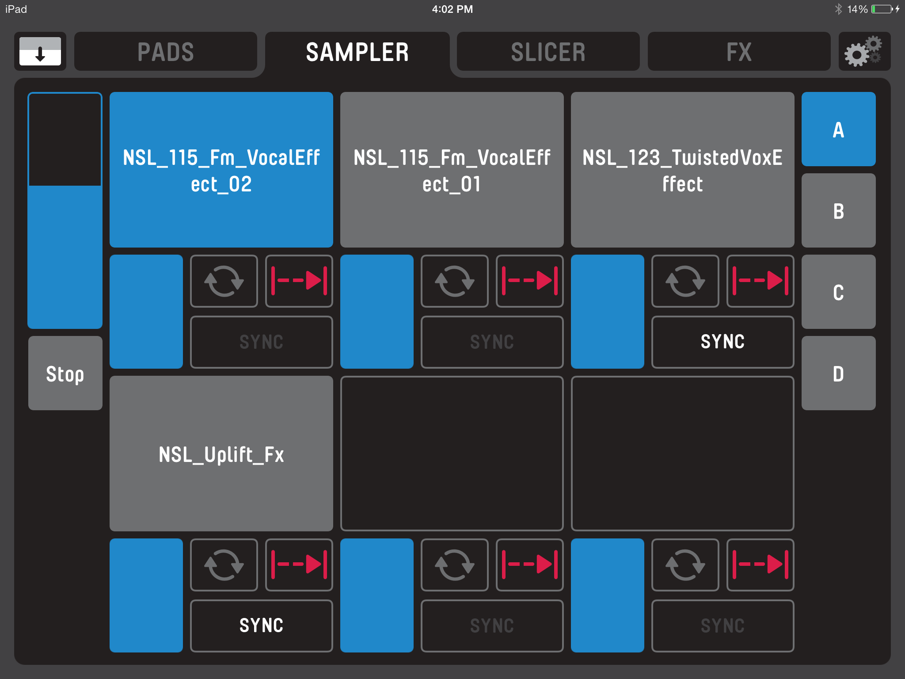
Task: Tap the bottom-right loop cycle icon
Action: pos(685,565)
